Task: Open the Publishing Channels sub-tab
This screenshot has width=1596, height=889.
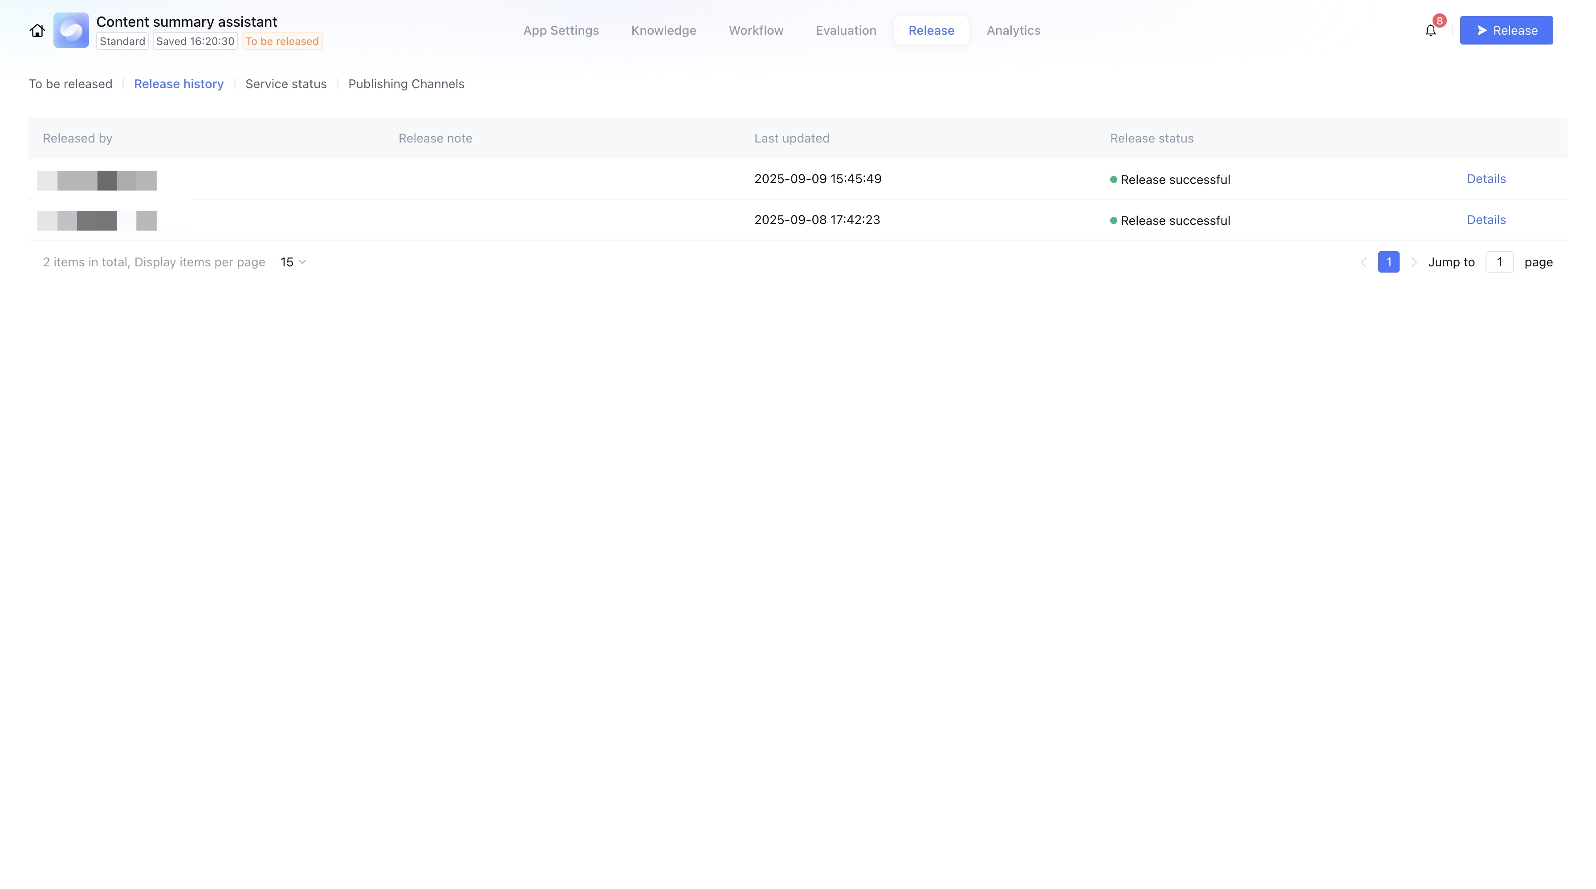Action: 406,84
